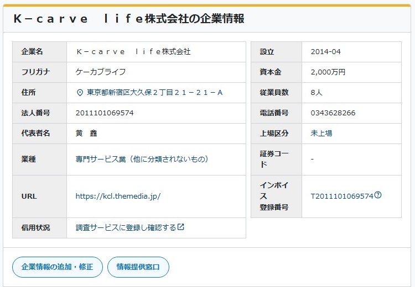Viewport: 415px width, 287px height.
Task: Click the corporate number 2011101069574 value
Action: click(105, 113)
